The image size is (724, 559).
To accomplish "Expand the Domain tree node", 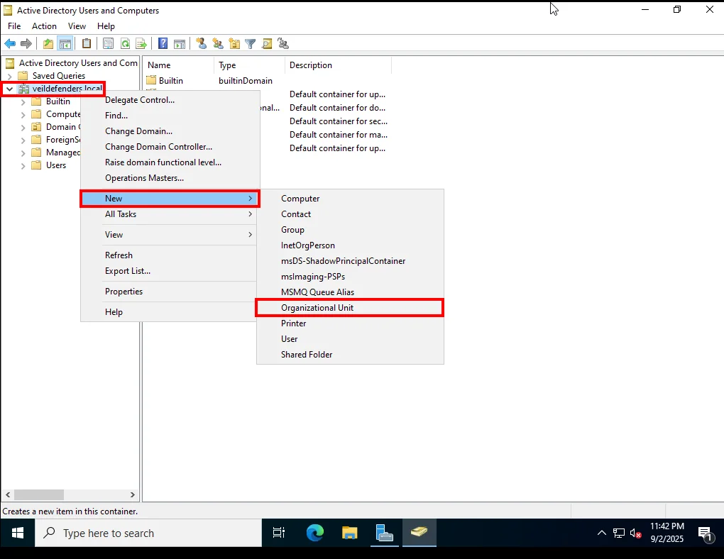I will click(x=23, y=128).
